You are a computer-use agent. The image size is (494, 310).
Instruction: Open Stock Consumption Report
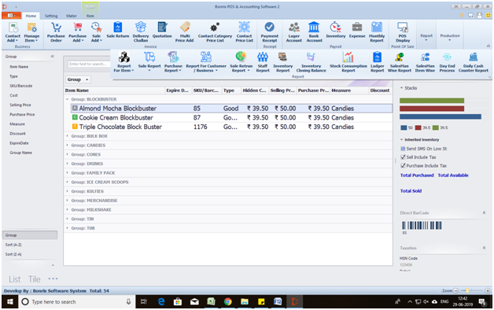348,62
